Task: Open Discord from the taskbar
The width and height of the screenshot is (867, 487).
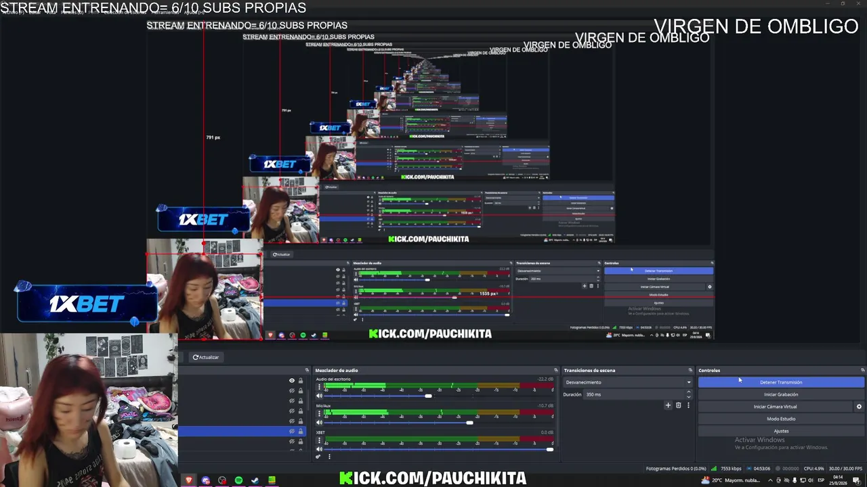Action: tap(206, 480)
